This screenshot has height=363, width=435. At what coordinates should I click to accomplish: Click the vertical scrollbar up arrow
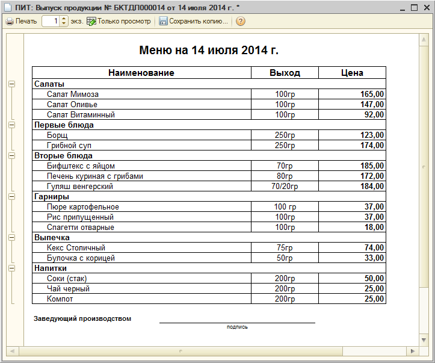(x=424, y=39)
